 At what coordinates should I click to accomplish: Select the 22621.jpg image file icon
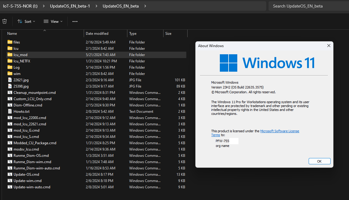[10, 80]
